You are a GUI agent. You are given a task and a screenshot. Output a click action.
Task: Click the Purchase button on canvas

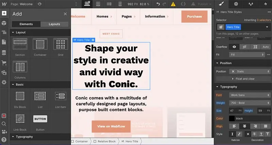194,16
